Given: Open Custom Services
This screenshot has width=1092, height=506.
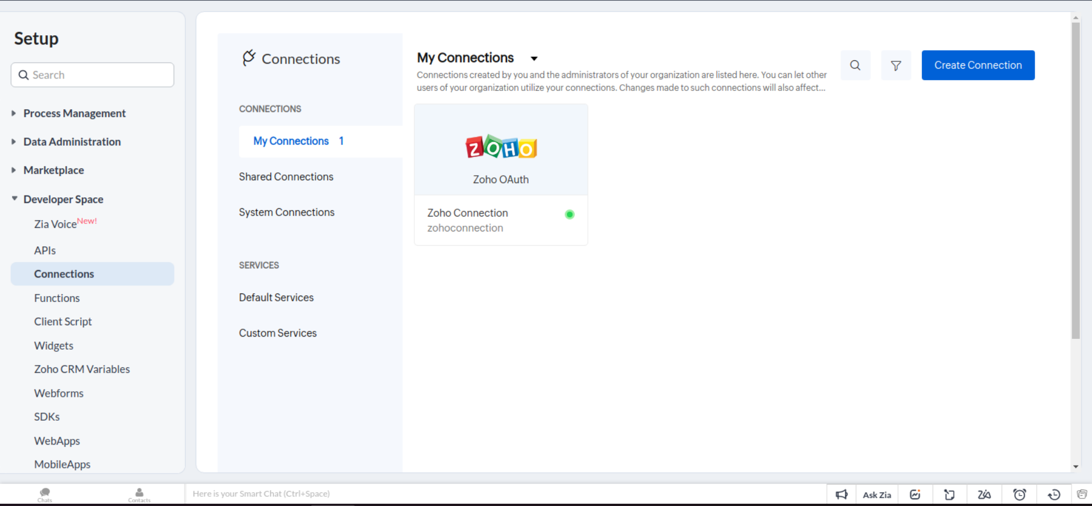Looking at the screenshot, I should pos(278,333).
